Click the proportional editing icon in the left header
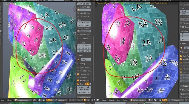Viewport: 189px width, 104px height. pos(88,100)
